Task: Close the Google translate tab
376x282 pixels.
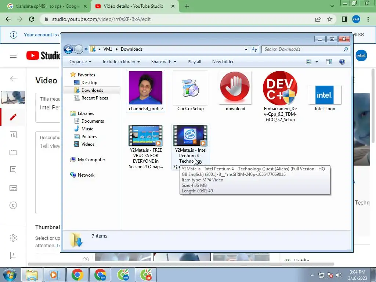Action: 85,7
